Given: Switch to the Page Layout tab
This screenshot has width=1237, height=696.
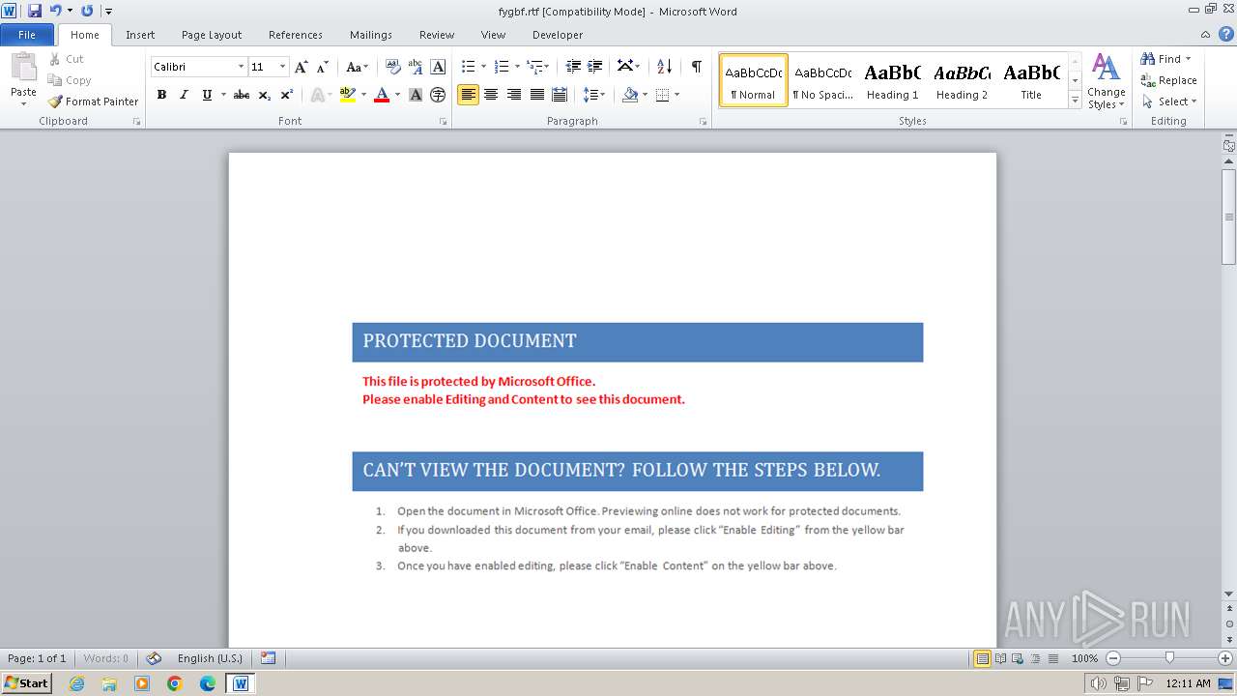Looking at the screenshot, I should pyautogui.click(x=212, y=35).
